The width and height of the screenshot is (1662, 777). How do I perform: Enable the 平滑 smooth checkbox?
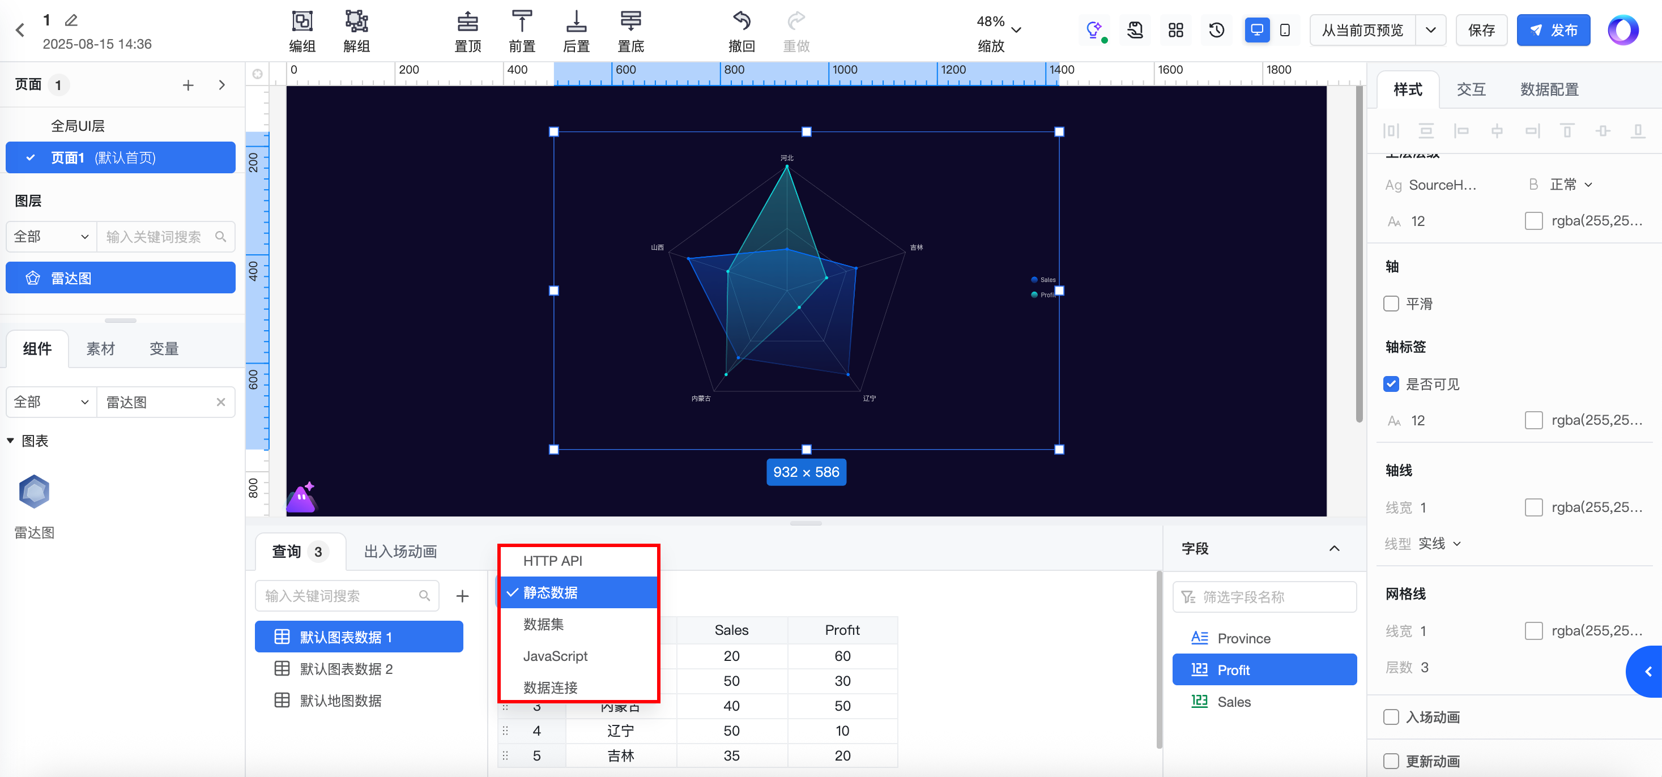(x=1391, y=304)
